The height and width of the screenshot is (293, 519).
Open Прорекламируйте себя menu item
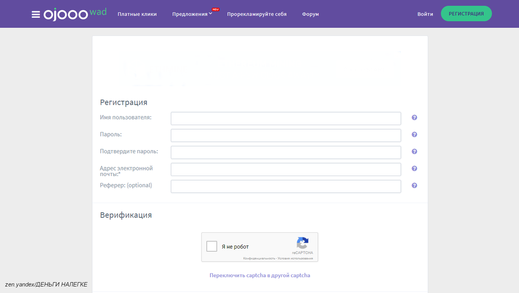(257, 14)
